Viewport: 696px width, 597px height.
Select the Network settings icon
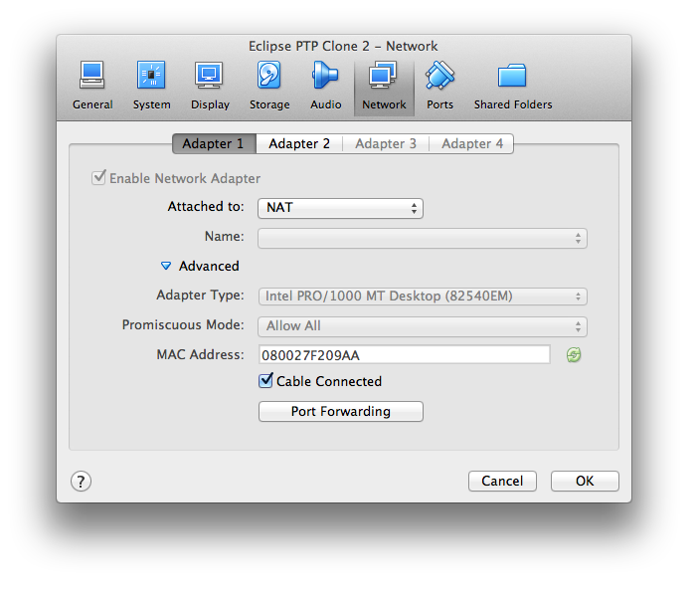tap(384, 86)
